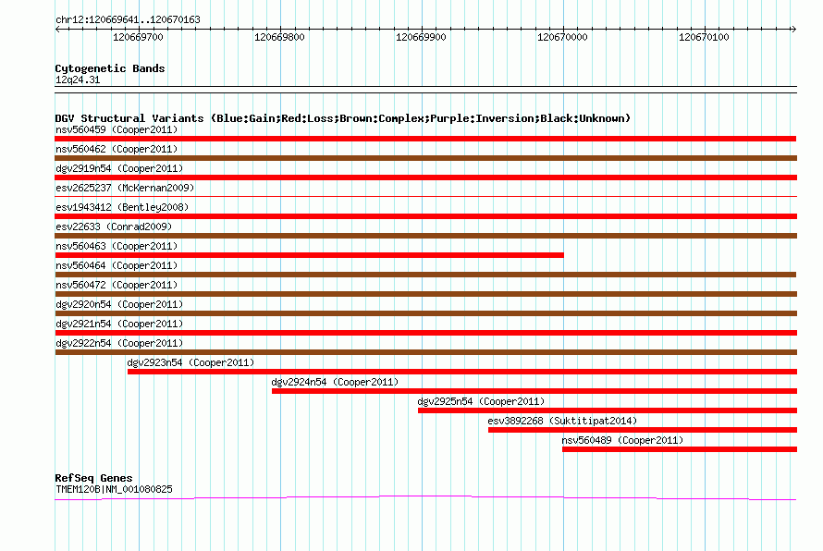The image size is (823, 551).
Task: Select nsv560464 (Cooper2011) variant label
Action: click(117, 265)
